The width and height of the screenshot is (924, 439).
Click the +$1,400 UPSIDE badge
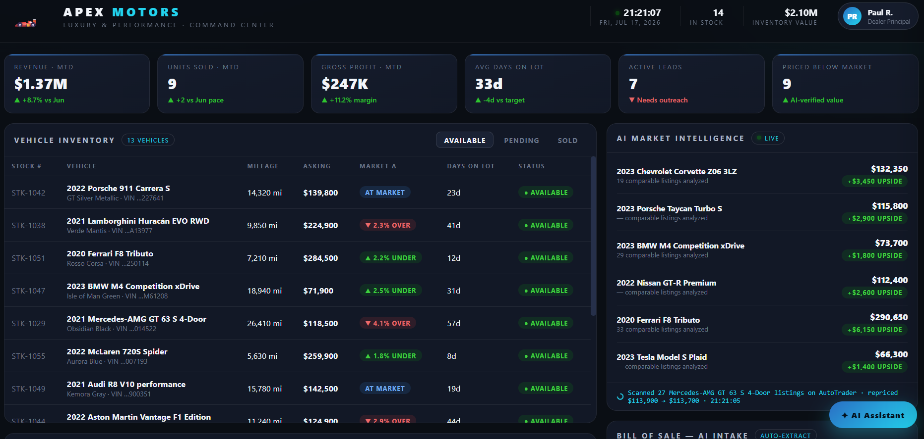pyautogui.click(x=874, y=367)
